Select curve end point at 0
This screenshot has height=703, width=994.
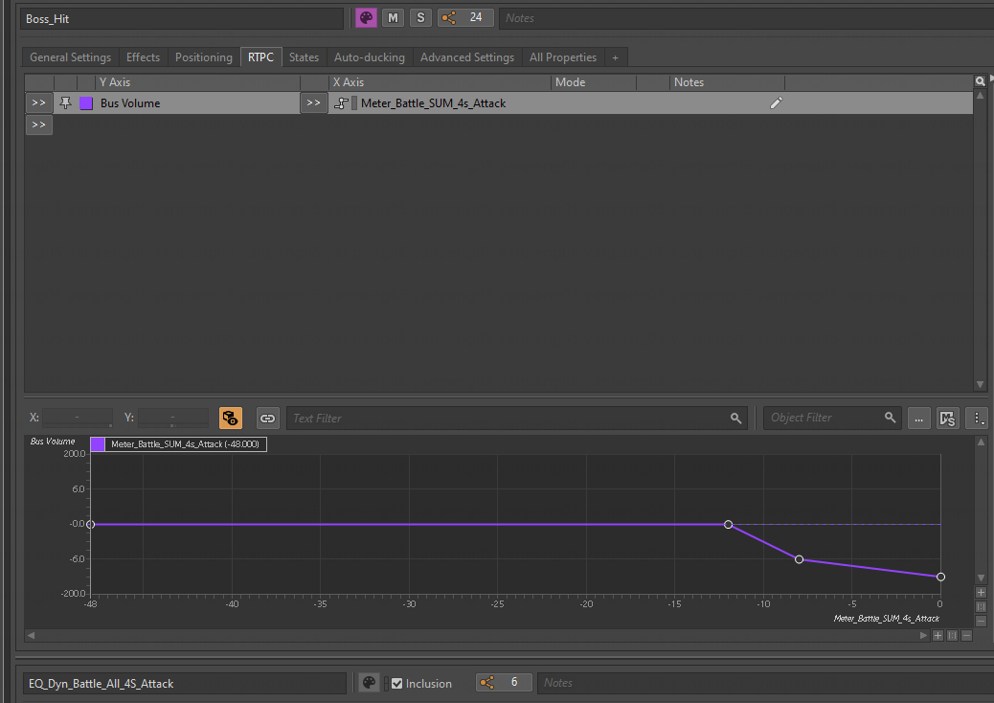tap(940, 577)
